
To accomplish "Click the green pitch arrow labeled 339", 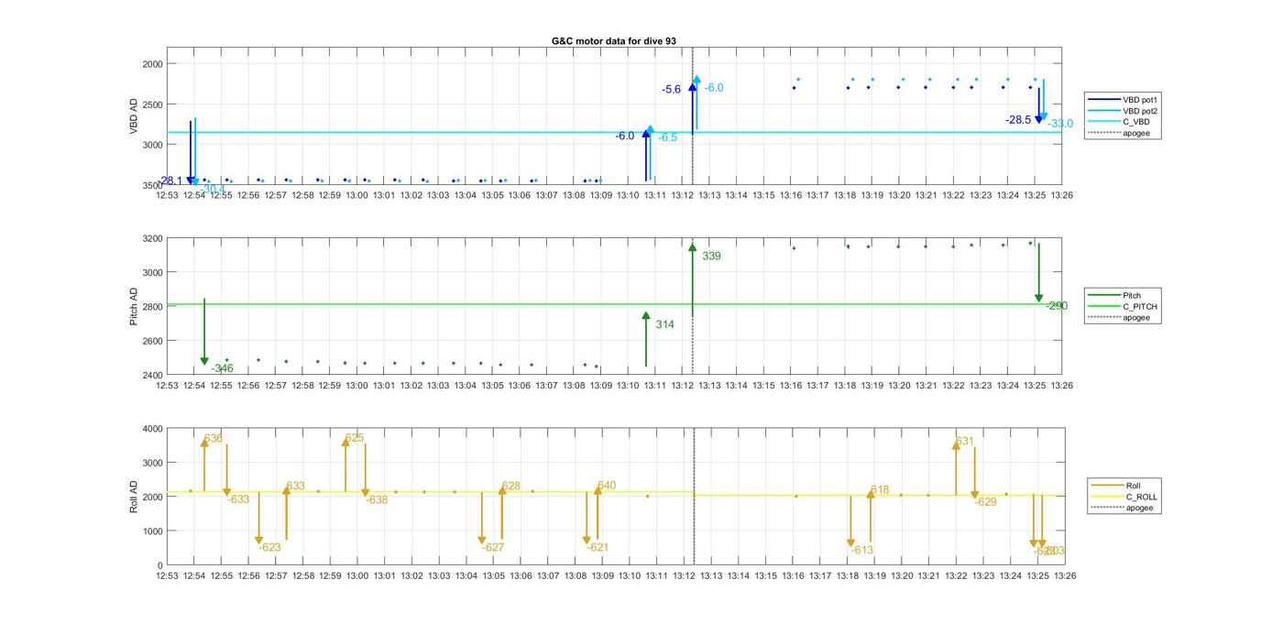I will click(x=693, y=279).
